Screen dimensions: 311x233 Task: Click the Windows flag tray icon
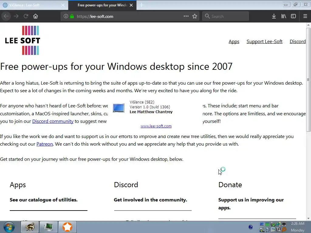262,230
